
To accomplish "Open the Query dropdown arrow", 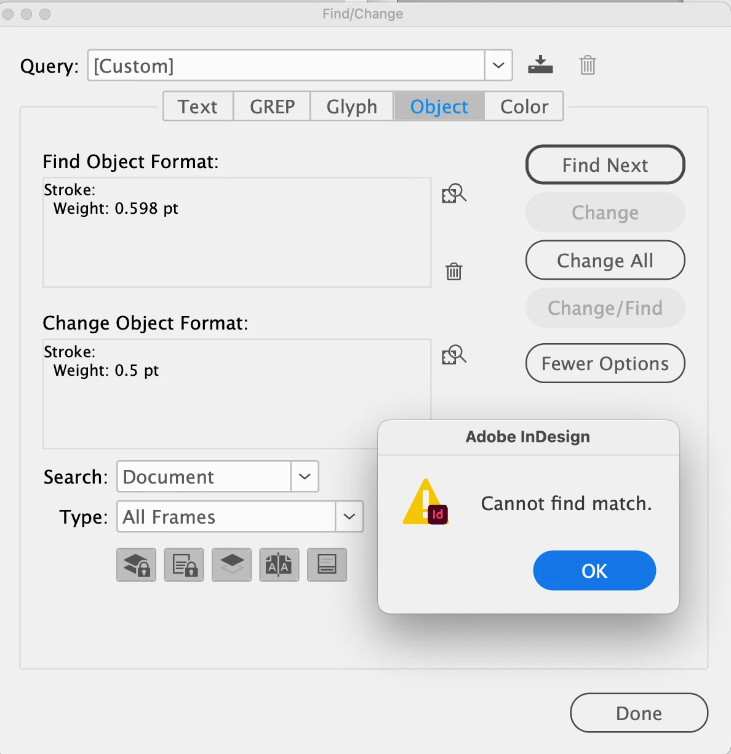I will point(498,65).
